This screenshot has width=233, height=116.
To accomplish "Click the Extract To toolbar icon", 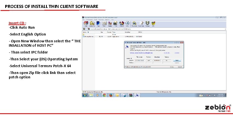I will 92,24.
